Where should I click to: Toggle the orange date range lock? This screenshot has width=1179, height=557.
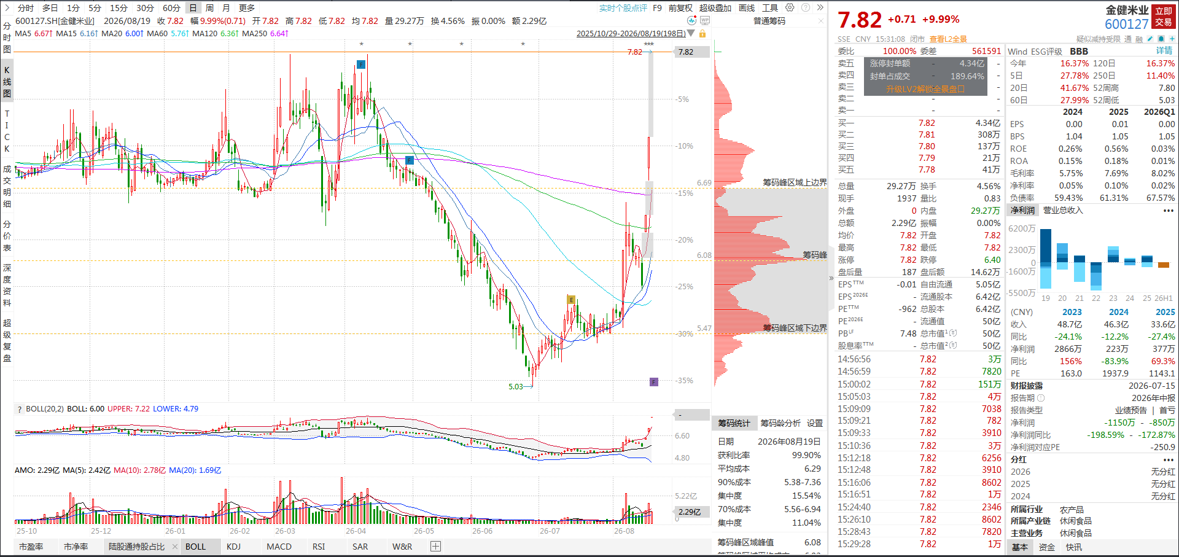pos(702,34)
